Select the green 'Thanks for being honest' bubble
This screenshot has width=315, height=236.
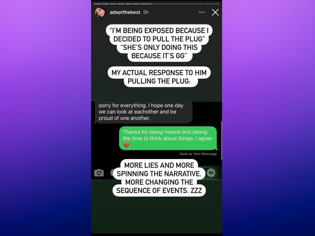point(168,138)
